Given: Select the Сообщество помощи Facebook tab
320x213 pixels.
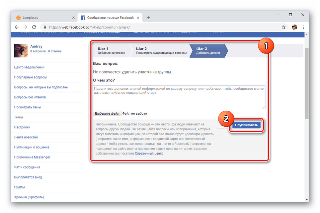Looking at the screenshot, I should [x=110, y=18].
